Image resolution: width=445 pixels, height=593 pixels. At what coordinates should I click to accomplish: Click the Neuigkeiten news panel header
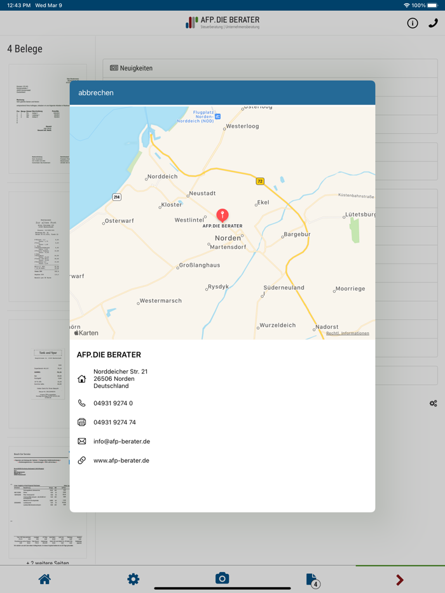pos(270,68)
